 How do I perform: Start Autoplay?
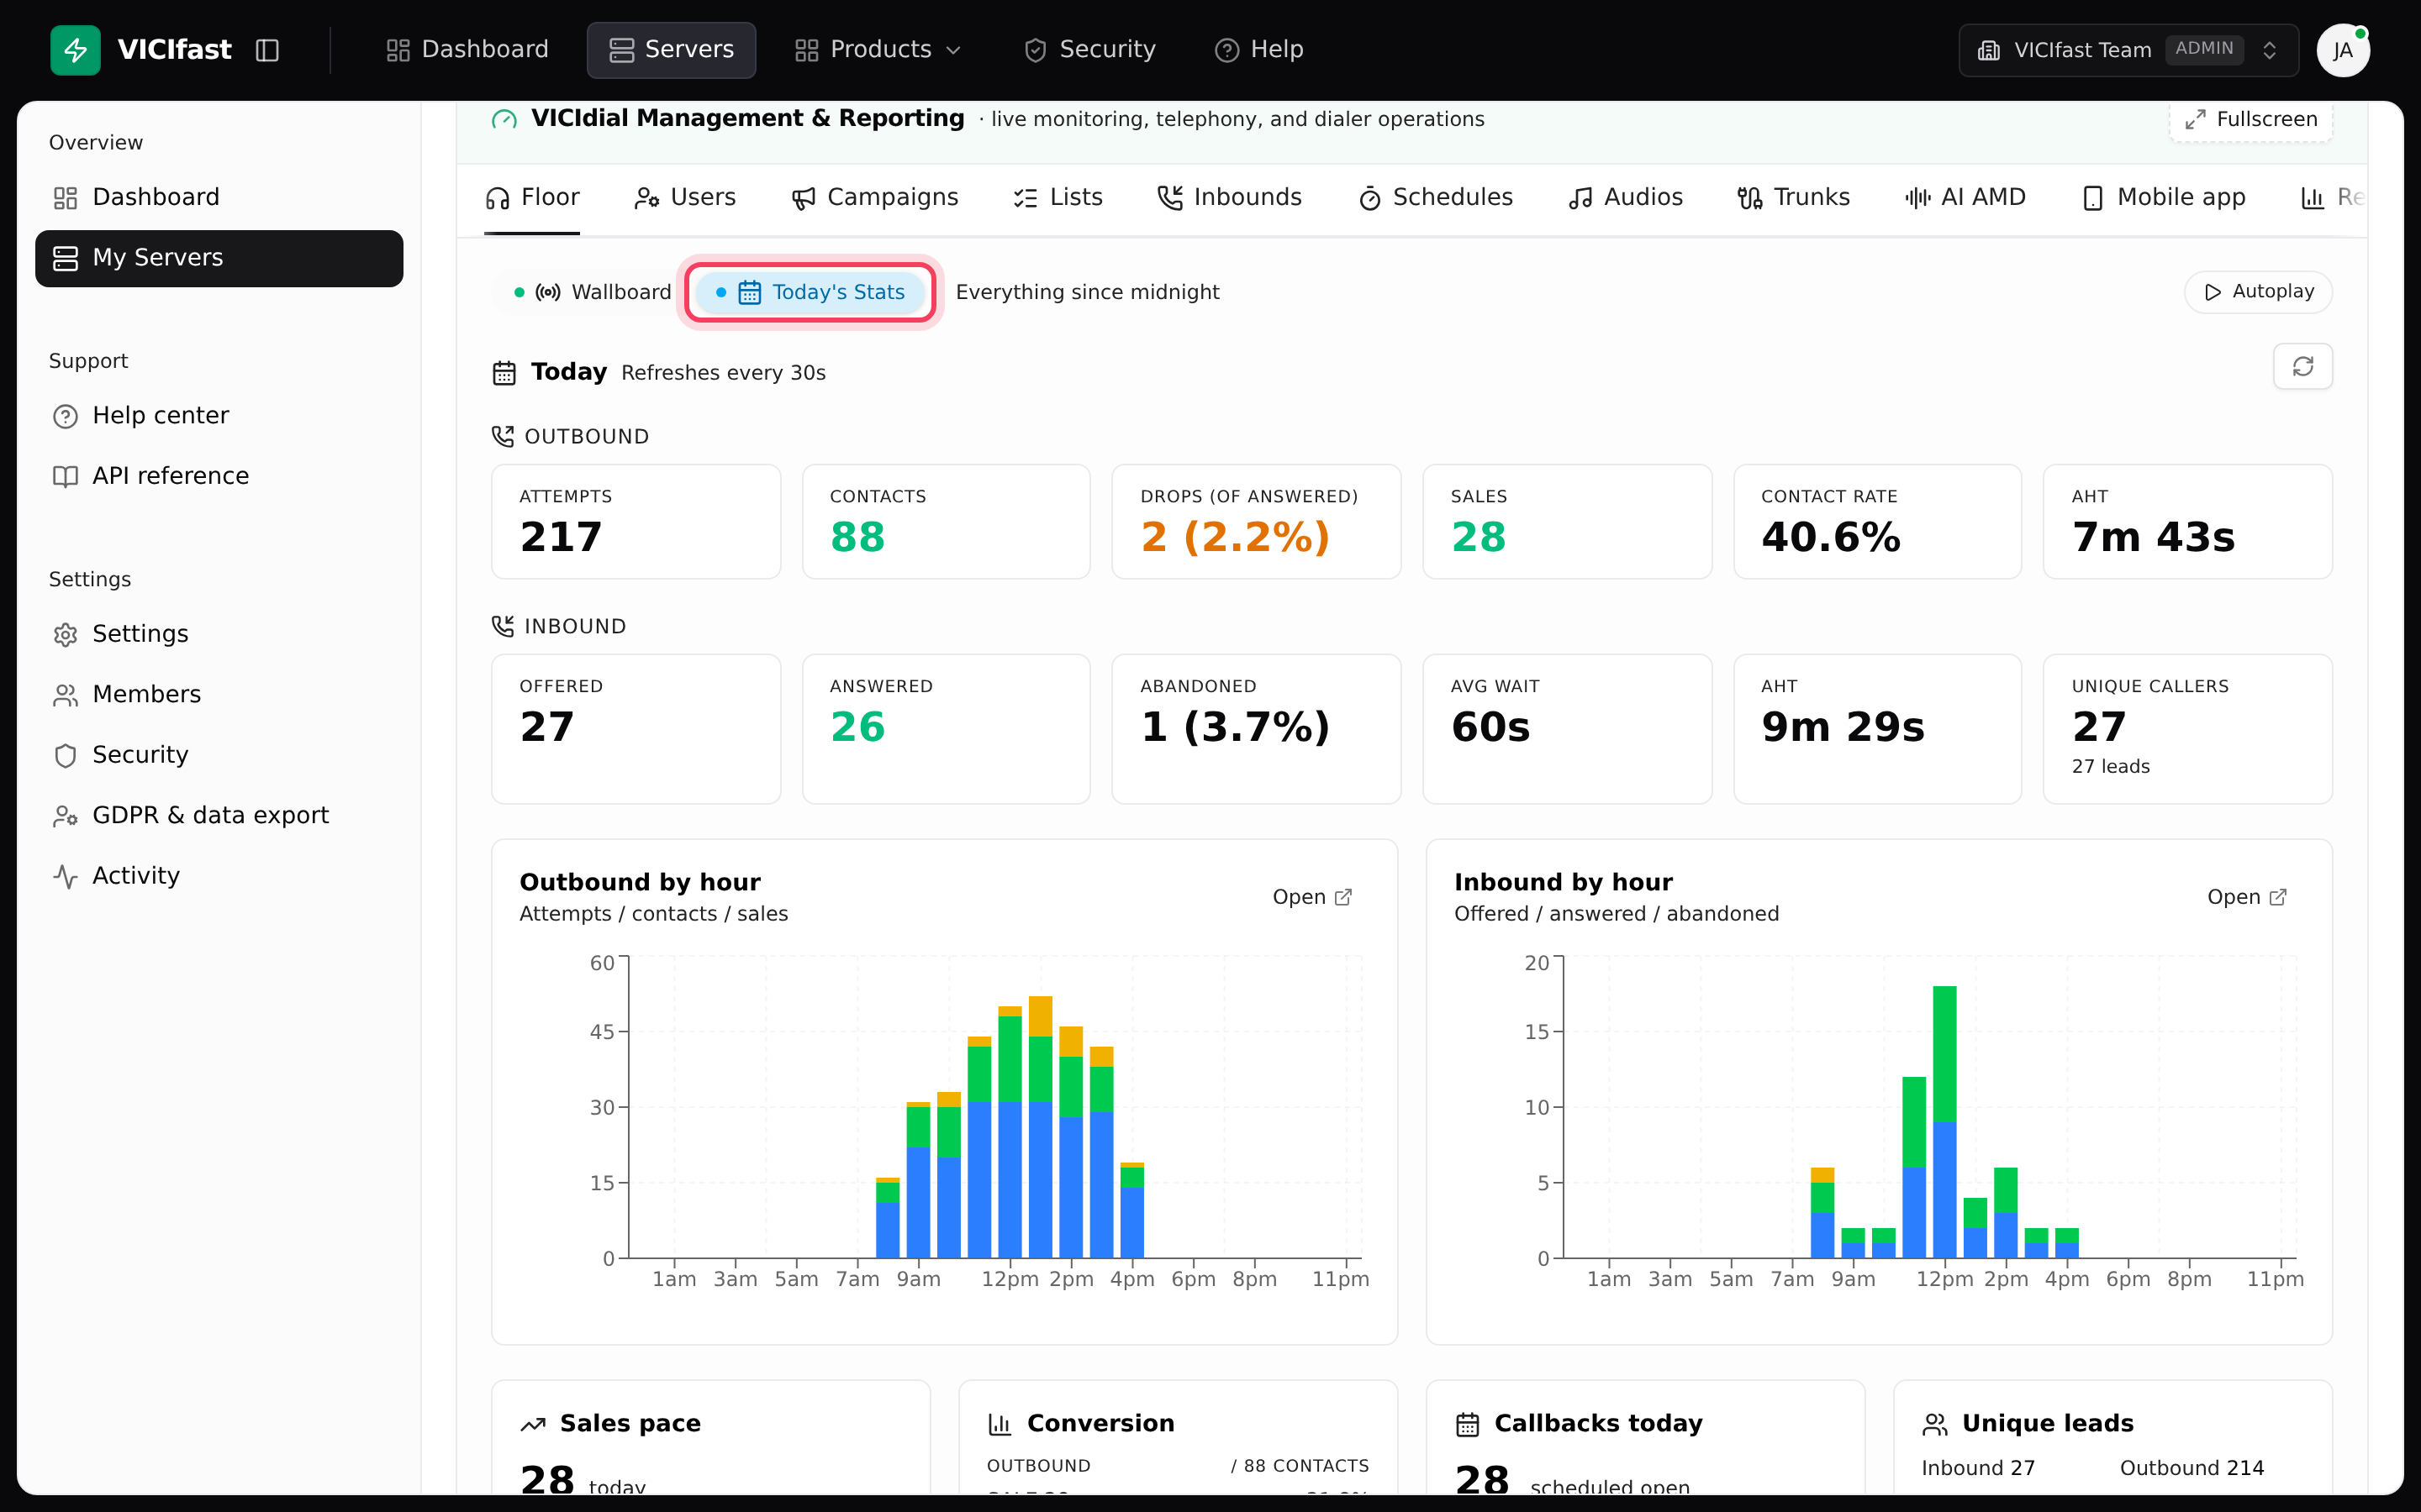[2258, 291]
